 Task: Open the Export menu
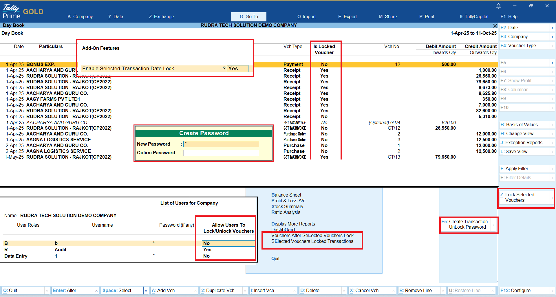(x=347, y=17)
